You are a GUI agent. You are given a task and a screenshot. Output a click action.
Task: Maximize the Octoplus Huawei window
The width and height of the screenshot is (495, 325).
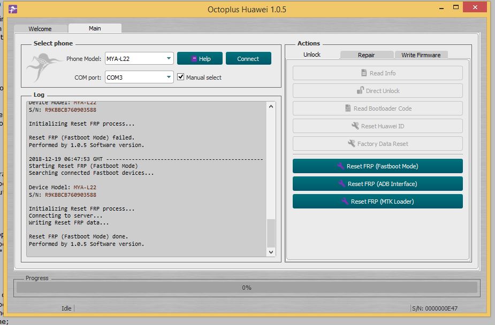456,7
